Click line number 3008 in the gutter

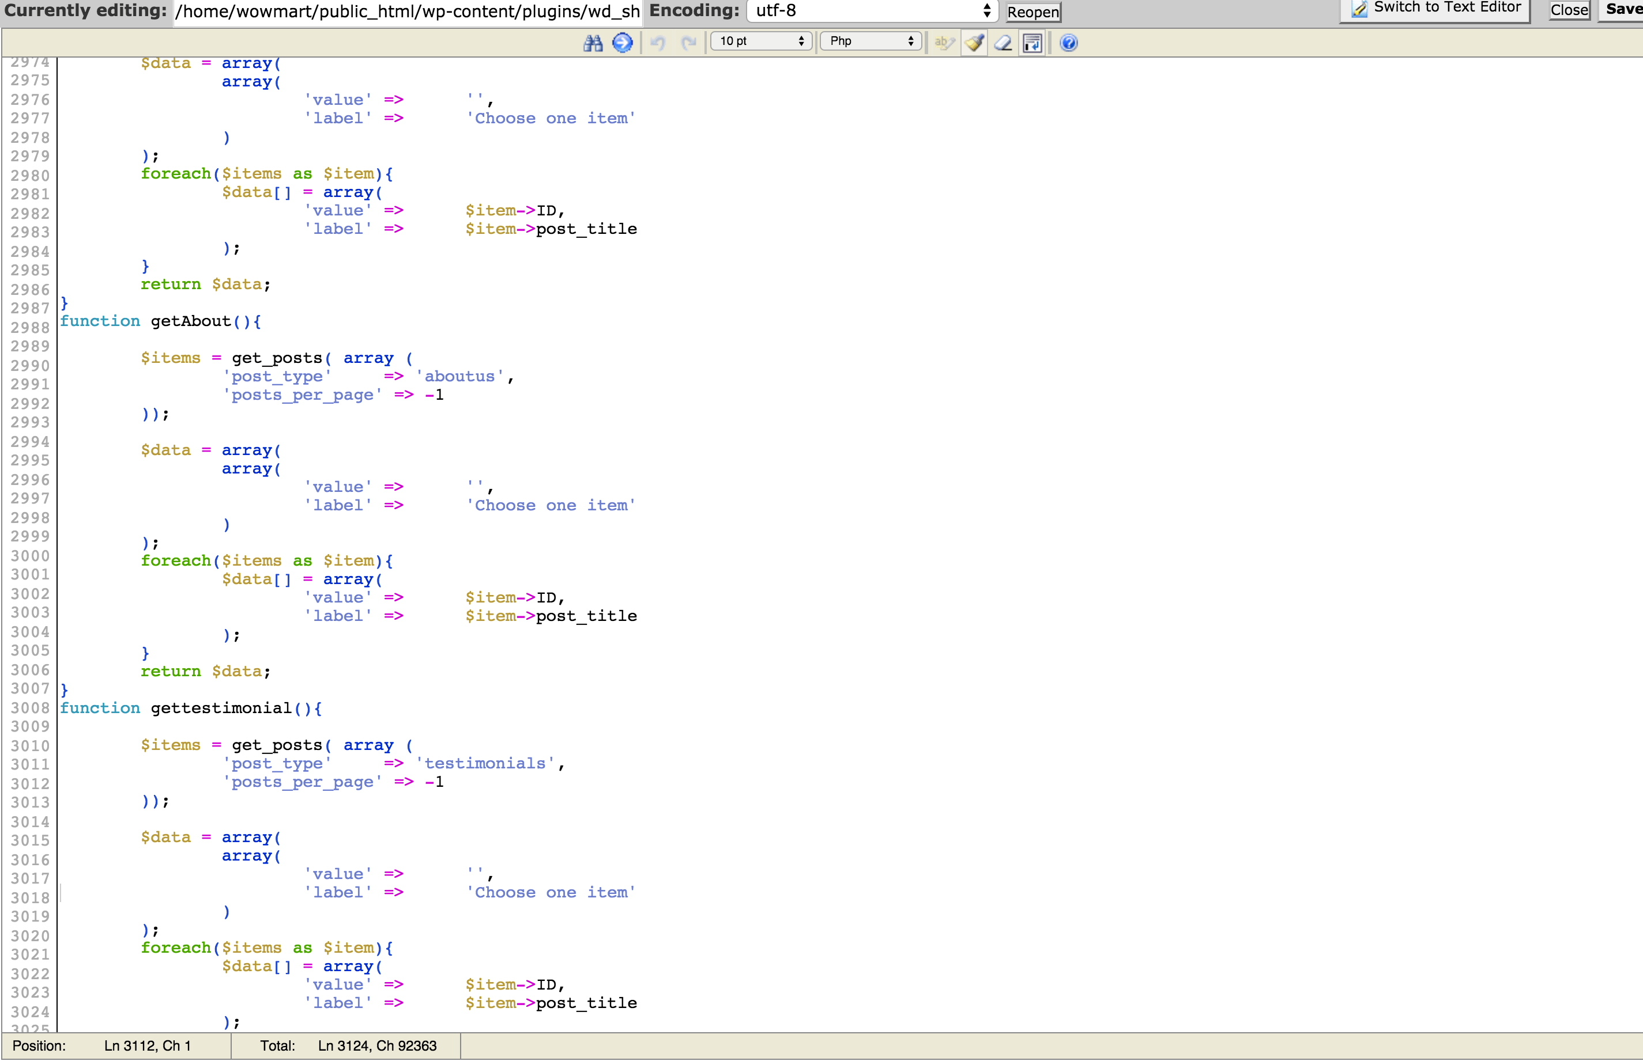click(29, 707)
